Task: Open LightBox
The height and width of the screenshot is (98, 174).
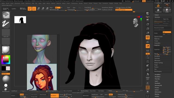Action: (14, 9)
